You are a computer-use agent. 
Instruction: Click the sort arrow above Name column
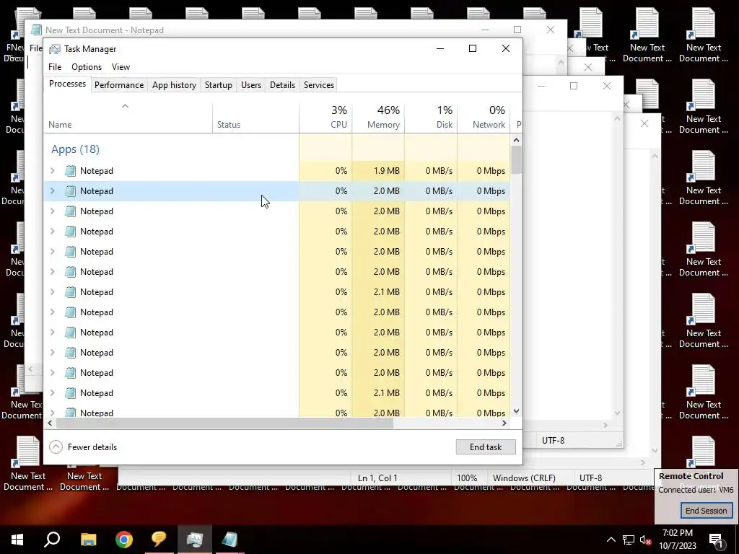pos(125,106)
